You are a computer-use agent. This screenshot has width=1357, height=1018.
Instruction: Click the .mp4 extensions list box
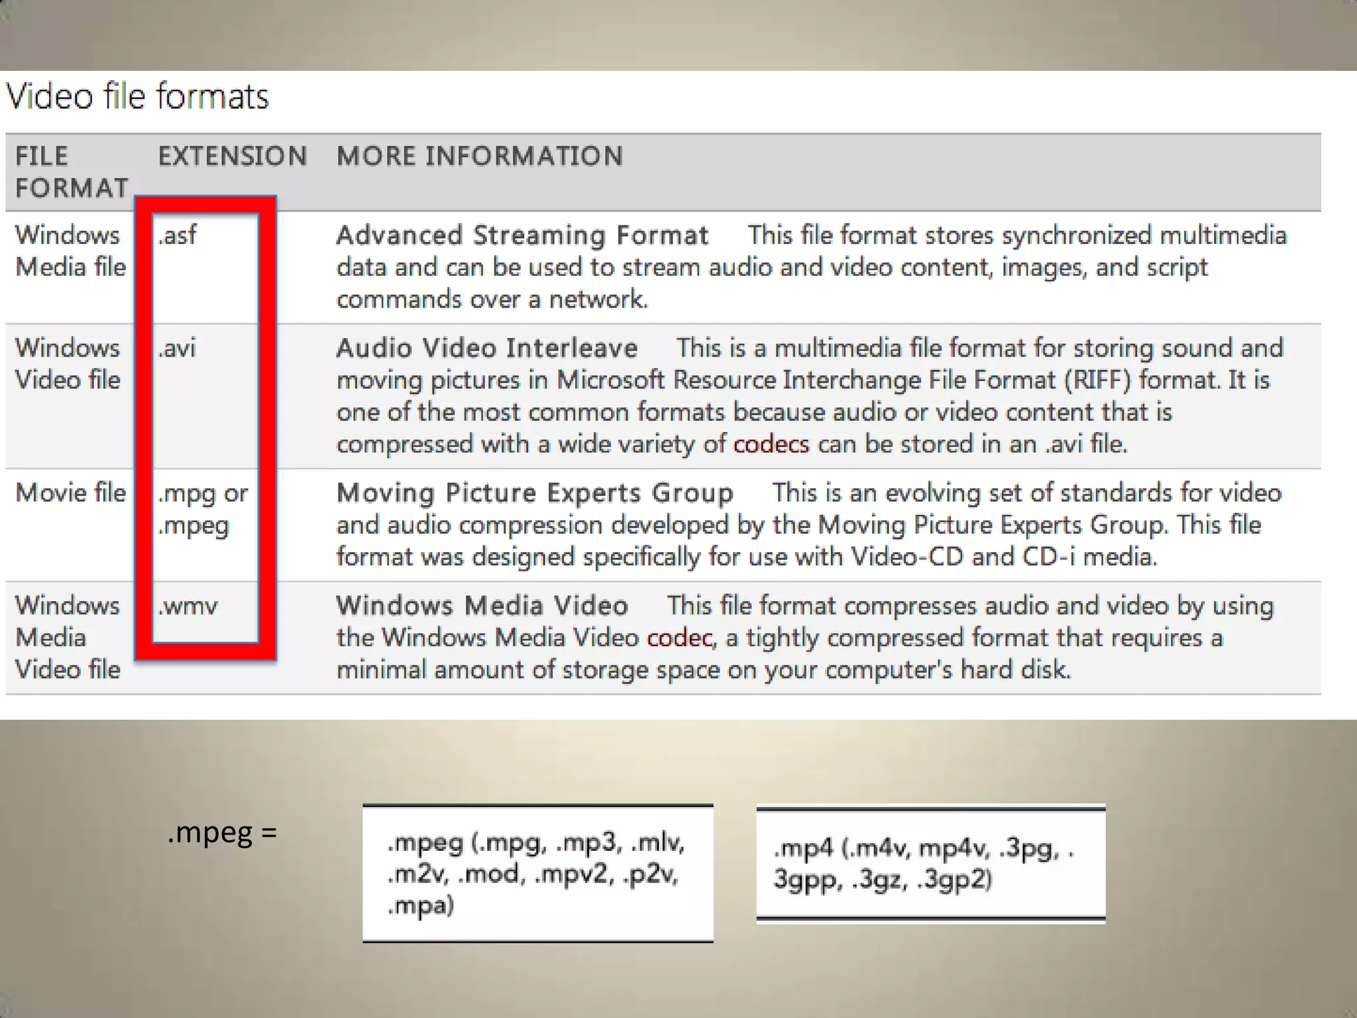pyautogui.click(x=930, y=864)
